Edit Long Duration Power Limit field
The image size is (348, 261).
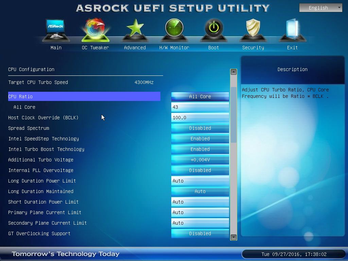(200, 181)
